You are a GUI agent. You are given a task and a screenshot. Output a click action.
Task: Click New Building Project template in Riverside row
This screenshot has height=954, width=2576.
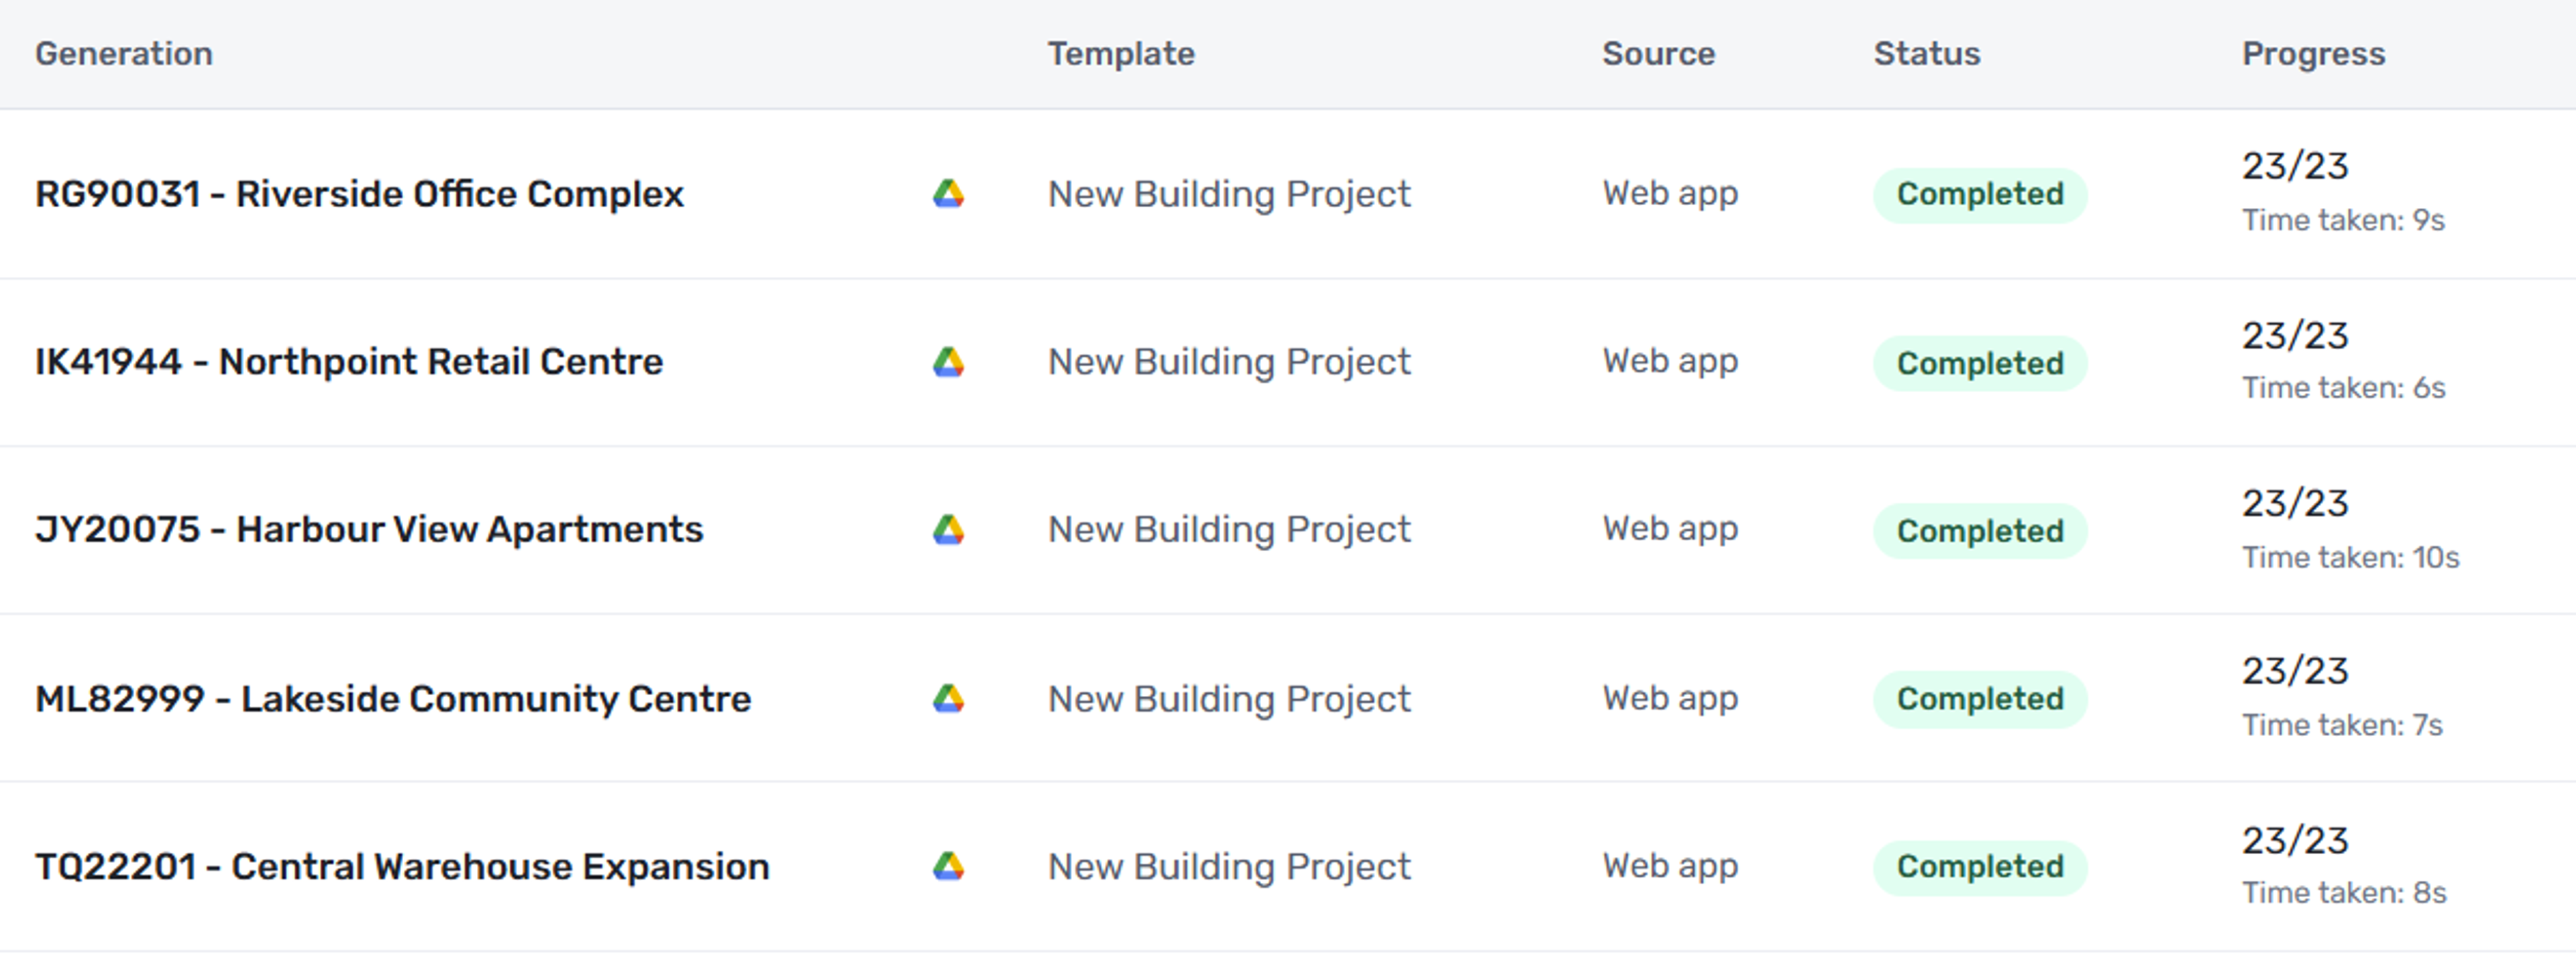click(1229, 194)
